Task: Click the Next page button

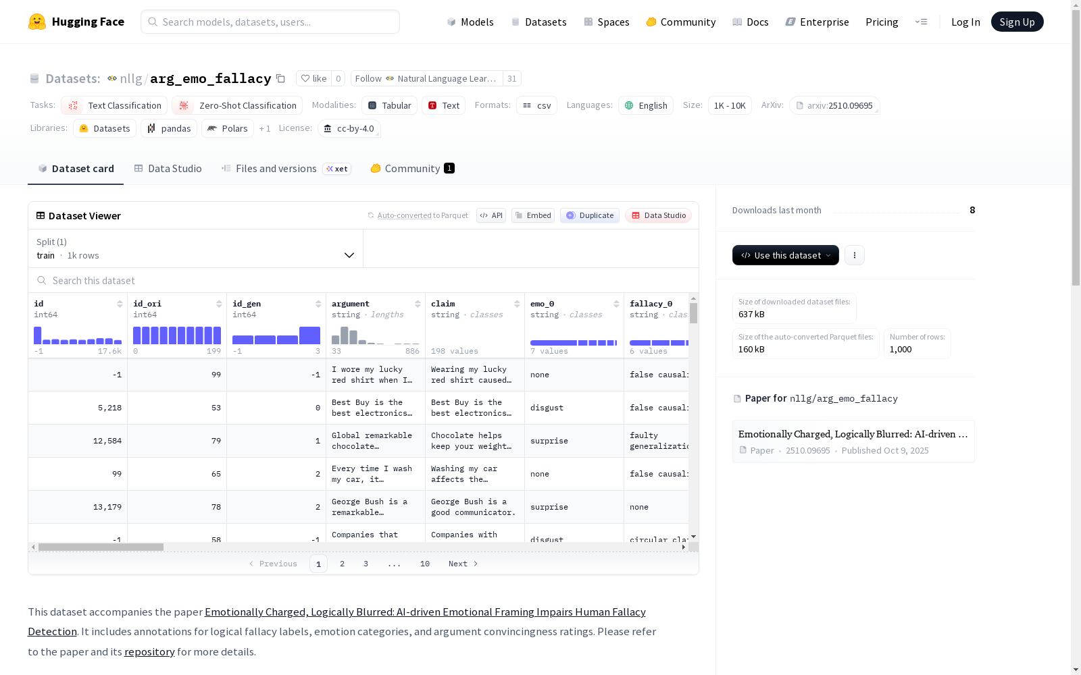Action: point(463,564)
